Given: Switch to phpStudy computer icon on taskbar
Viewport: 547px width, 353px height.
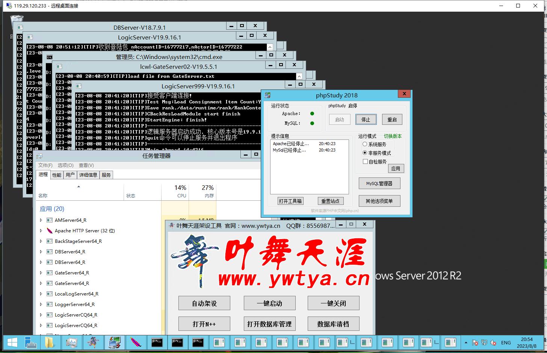Looking at the screenshot, I should point(114,342).
